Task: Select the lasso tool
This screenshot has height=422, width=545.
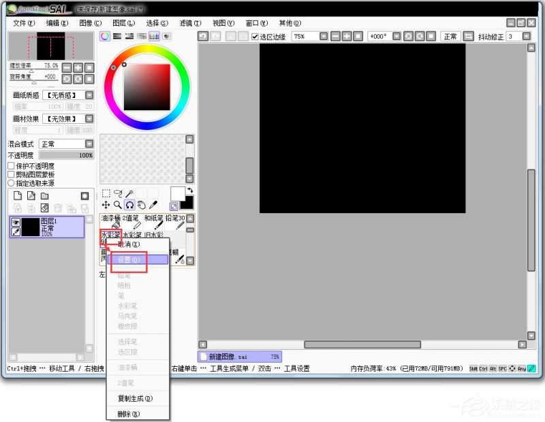Action: [x=117, y=193]
